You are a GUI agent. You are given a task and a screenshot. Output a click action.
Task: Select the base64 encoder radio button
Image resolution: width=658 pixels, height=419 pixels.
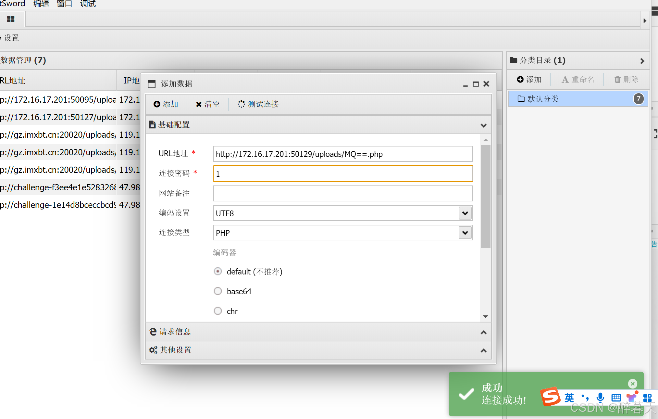coord(218,291)
